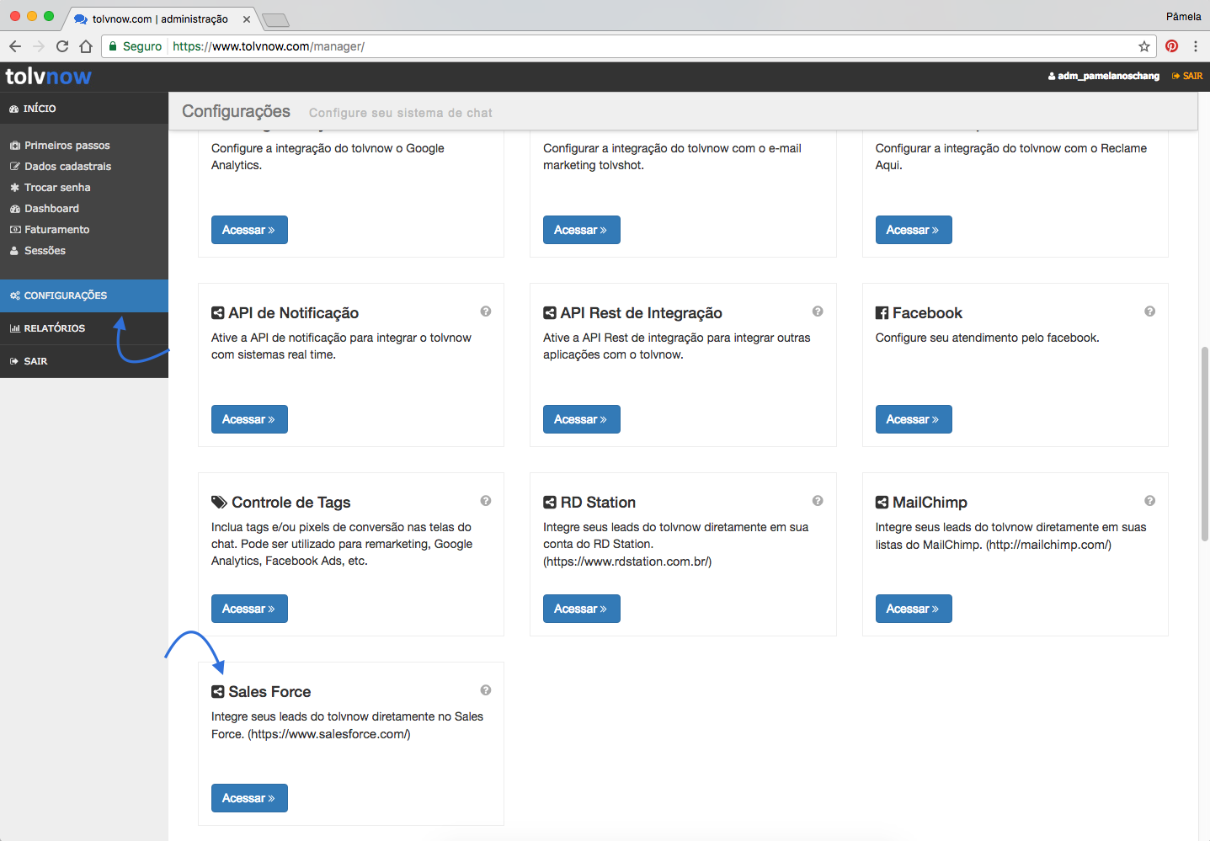
Task: Open help icon for Sales Force
Action: click(x=486, y=690)
